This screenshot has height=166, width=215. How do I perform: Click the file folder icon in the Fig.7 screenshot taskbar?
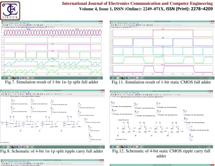9,78
